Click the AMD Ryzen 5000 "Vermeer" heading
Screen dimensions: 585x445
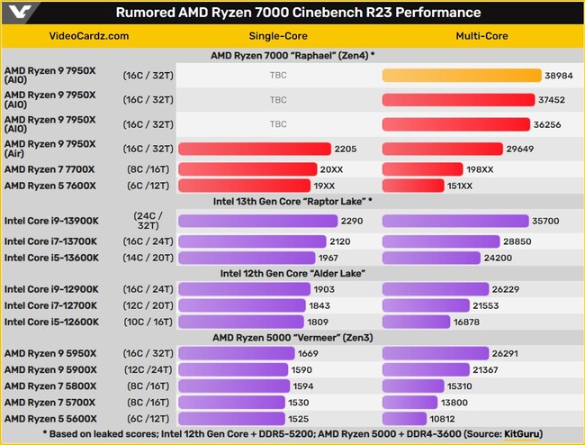[x=292, y=337]
